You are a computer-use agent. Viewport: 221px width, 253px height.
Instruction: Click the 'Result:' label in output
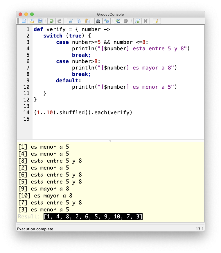coord(29,217)
